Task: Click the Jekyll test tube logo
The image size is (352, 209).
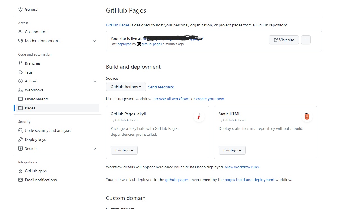Action: (x=199, y=116)
